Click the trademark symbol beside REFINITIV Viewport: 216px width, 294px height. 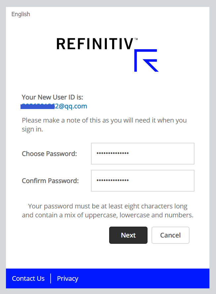[136, 39]
